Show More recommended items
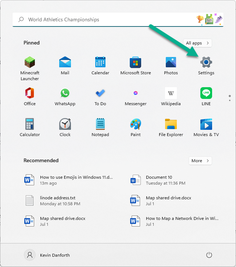 tap(200, 161)
